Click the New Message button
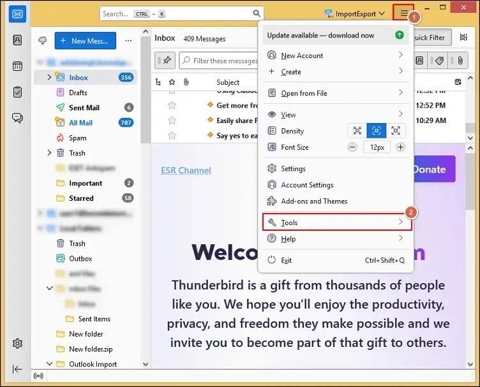 (x=86, y=41)
